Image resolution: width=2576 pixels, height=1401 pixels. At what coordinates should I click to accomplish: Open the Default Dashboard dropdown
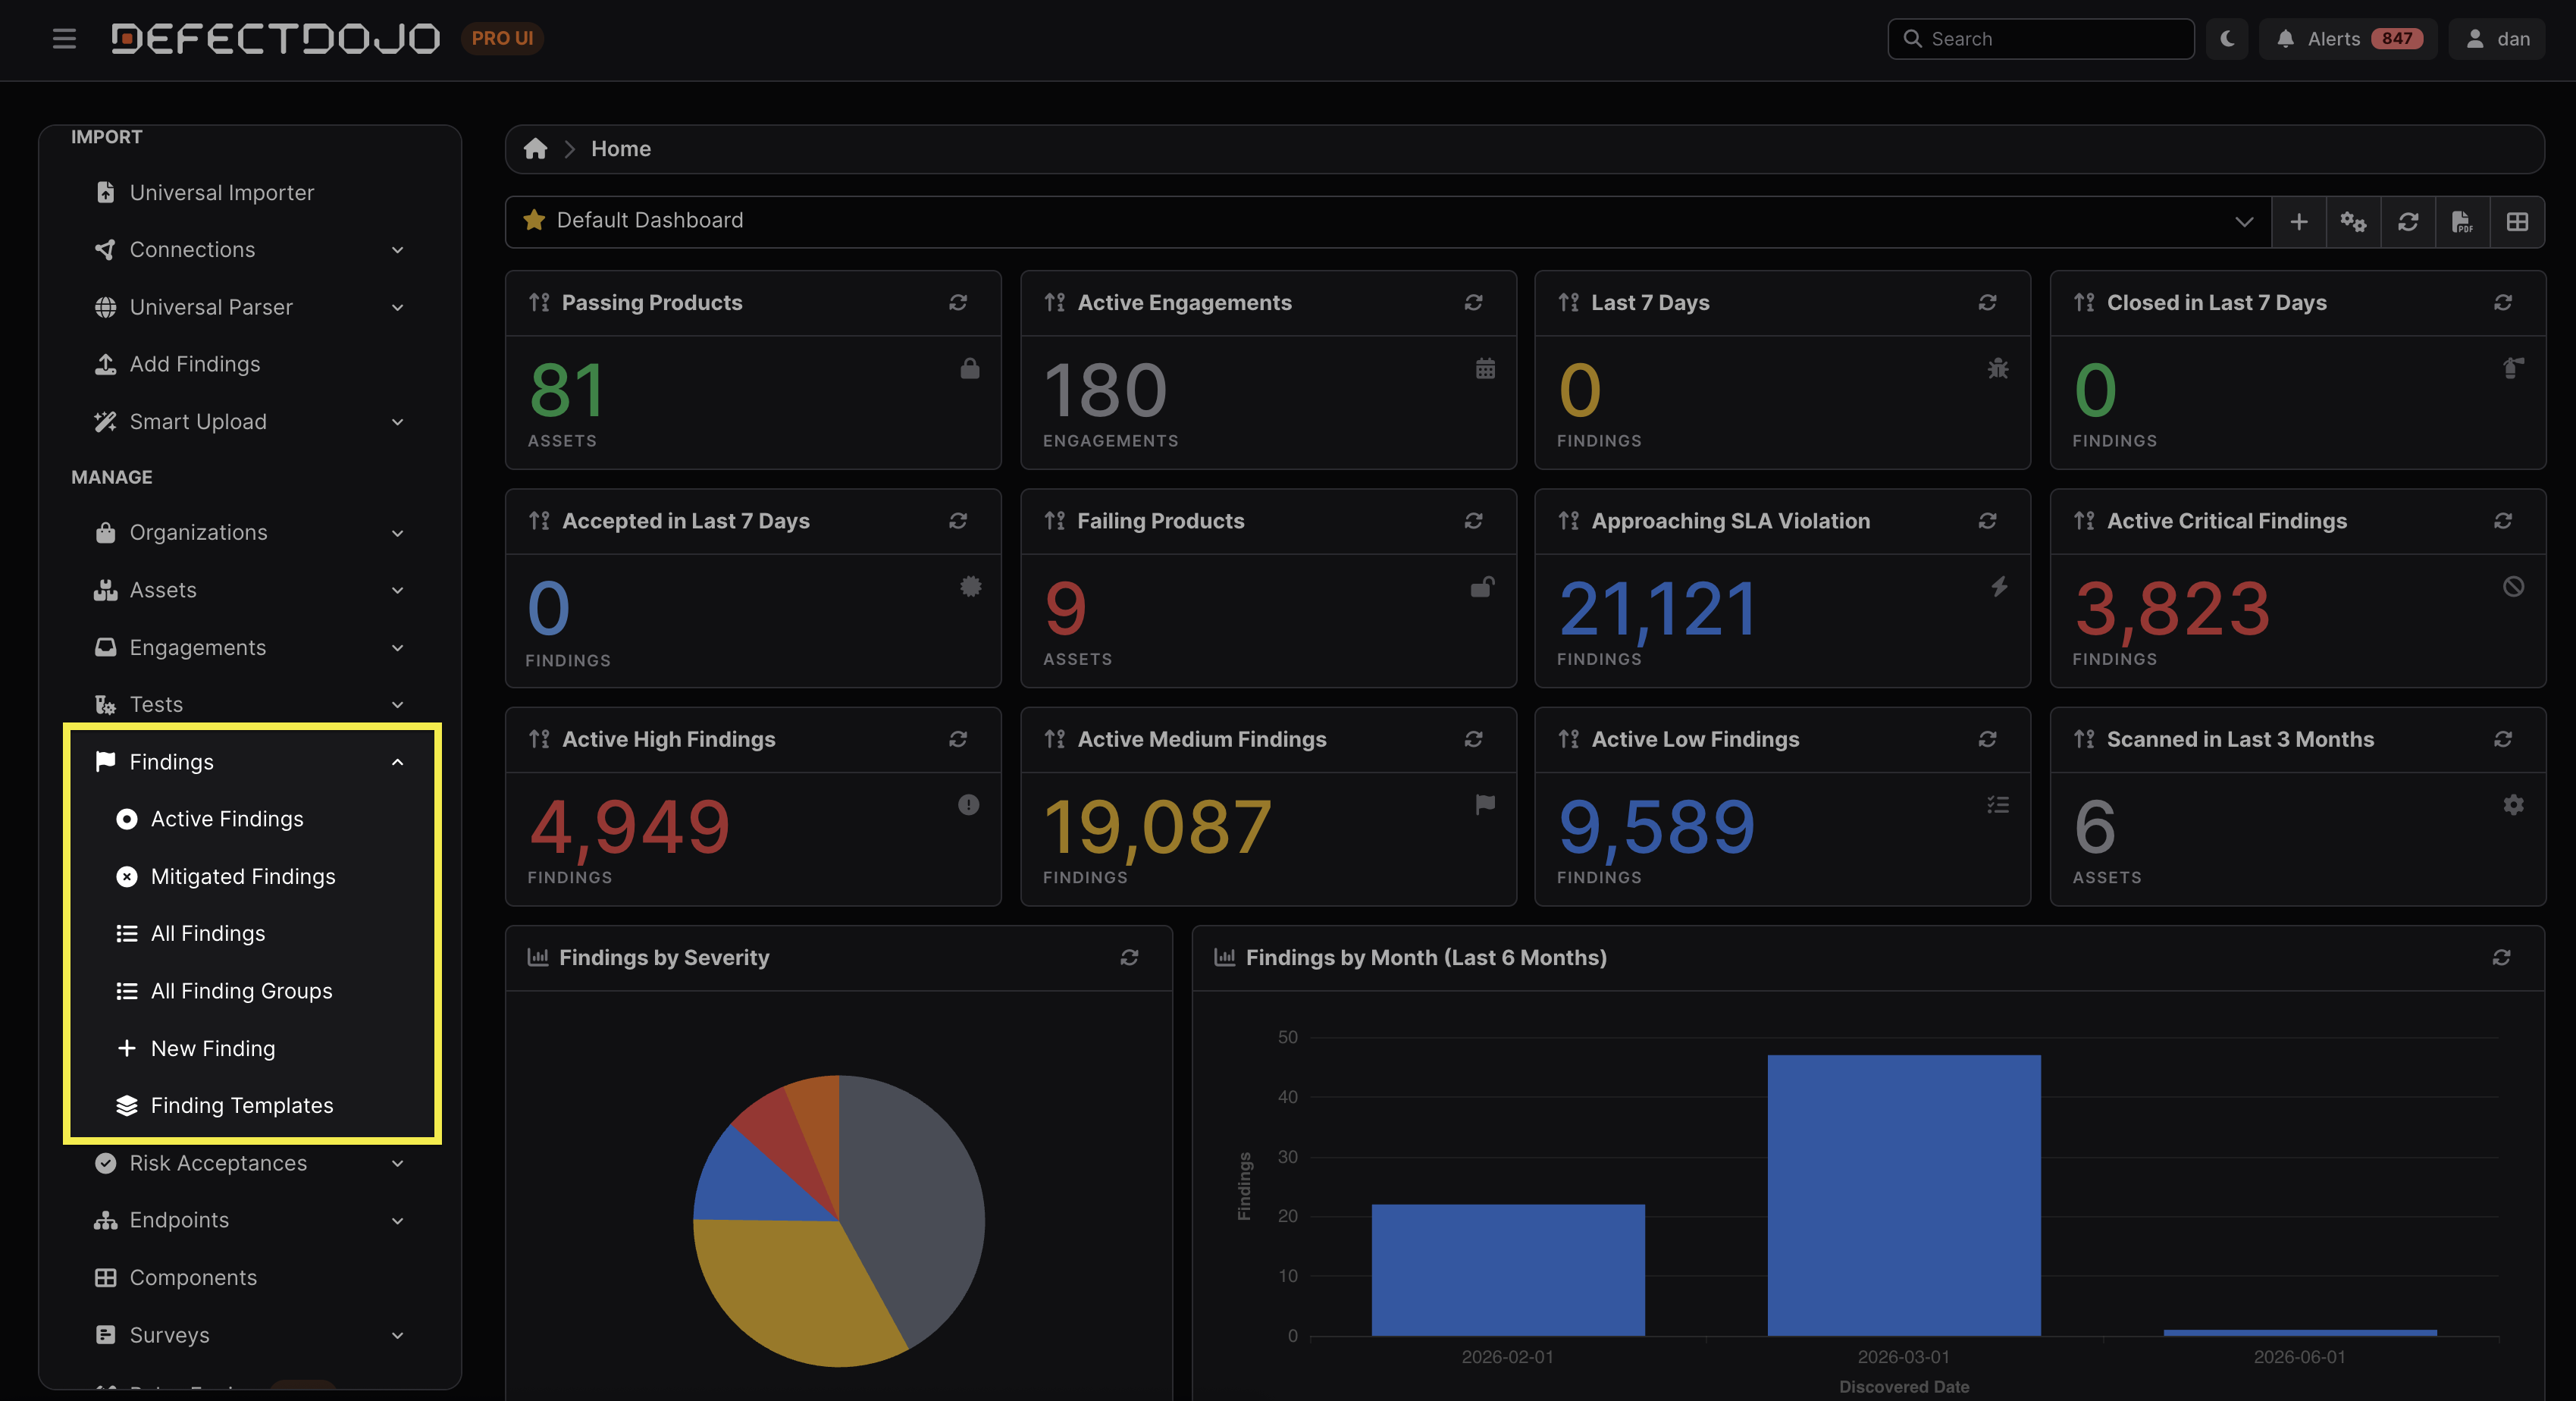point(2244,221)
